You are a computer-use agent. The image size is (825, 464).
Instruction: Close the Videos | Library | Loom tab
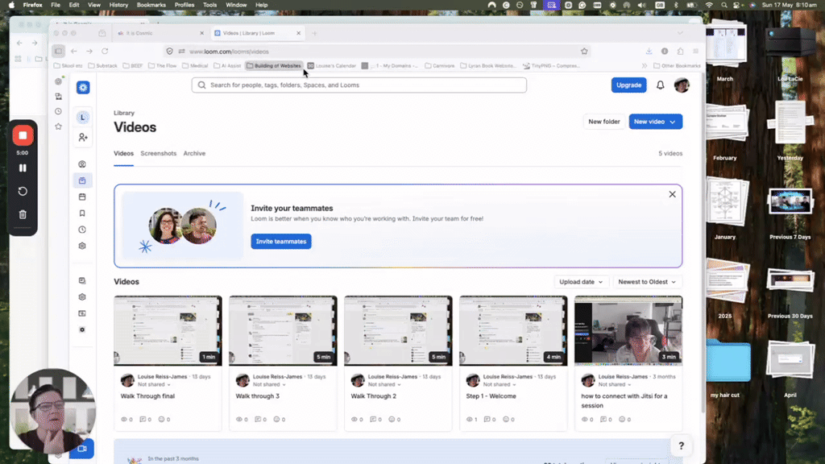click(298, 33)
